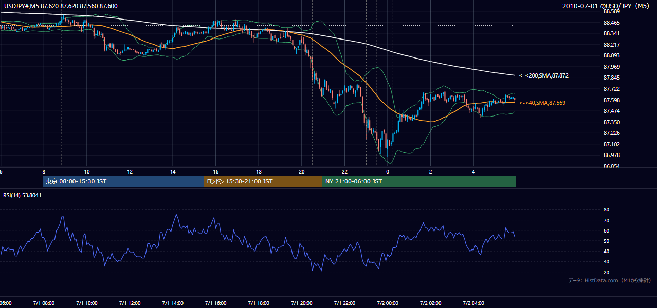This screenshot has width=657, height=308.
Task: Click price axis value 88.465
Action: [611, 23]
